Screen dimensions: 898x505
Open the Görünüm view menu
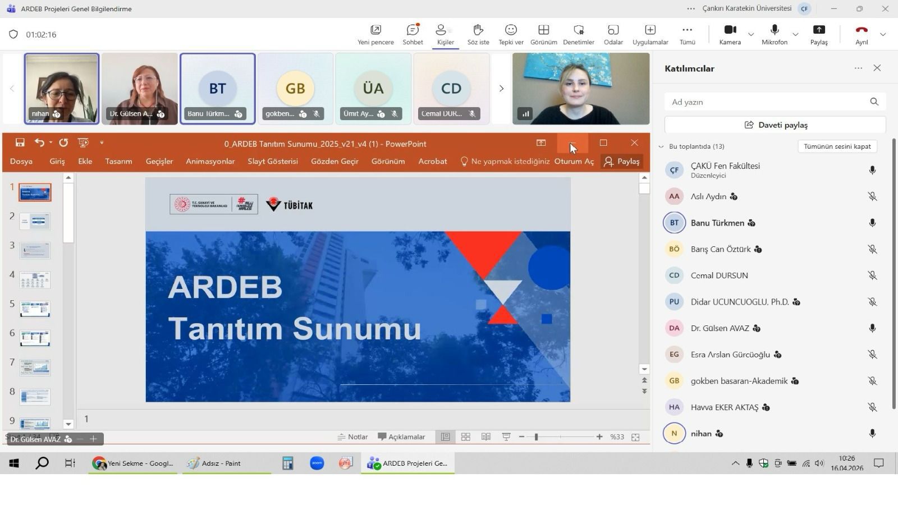[x=543, y=30]
